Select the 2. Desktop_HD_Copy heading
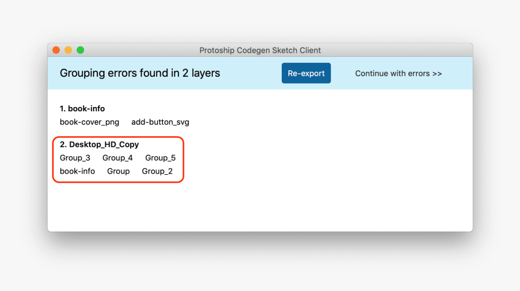 point(99,145)
